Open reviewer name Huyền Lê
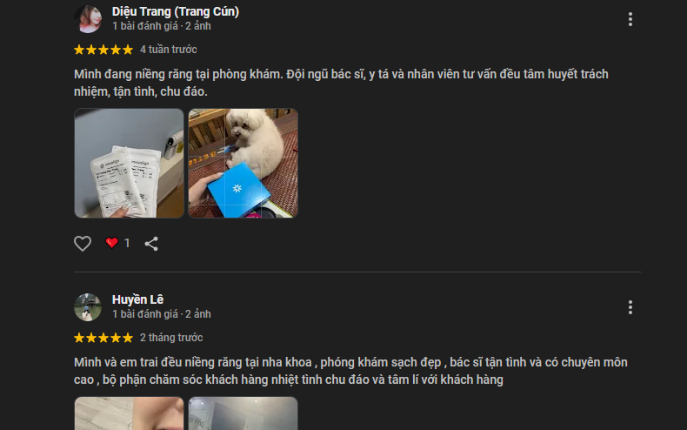687x430 pixels. coord(137,299)
